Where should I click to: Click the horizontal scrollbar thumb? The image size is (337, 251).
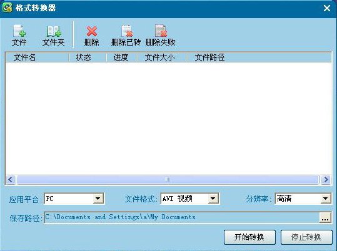pyautogui.click(x=168, y=179)
